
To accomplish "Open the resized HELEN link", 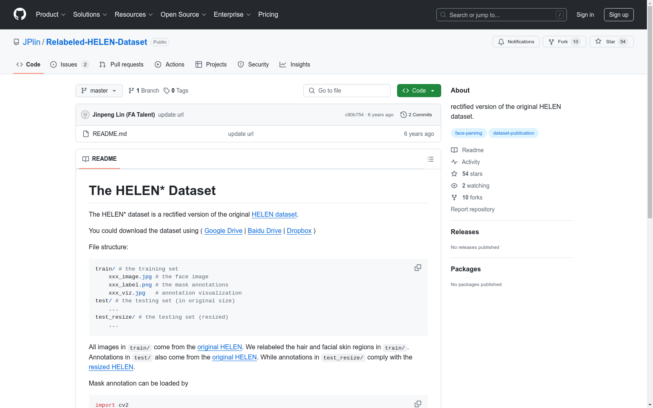I will (111, 367).
